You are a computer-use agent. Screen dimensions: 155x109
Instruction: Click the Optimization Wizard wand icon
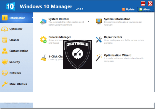tap(99, 58)
